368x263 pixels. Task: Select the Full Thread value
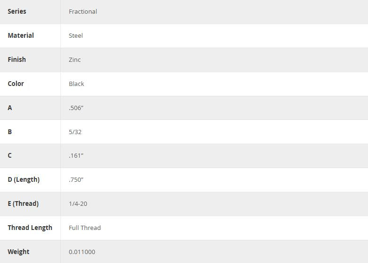(x=85, y=228)
